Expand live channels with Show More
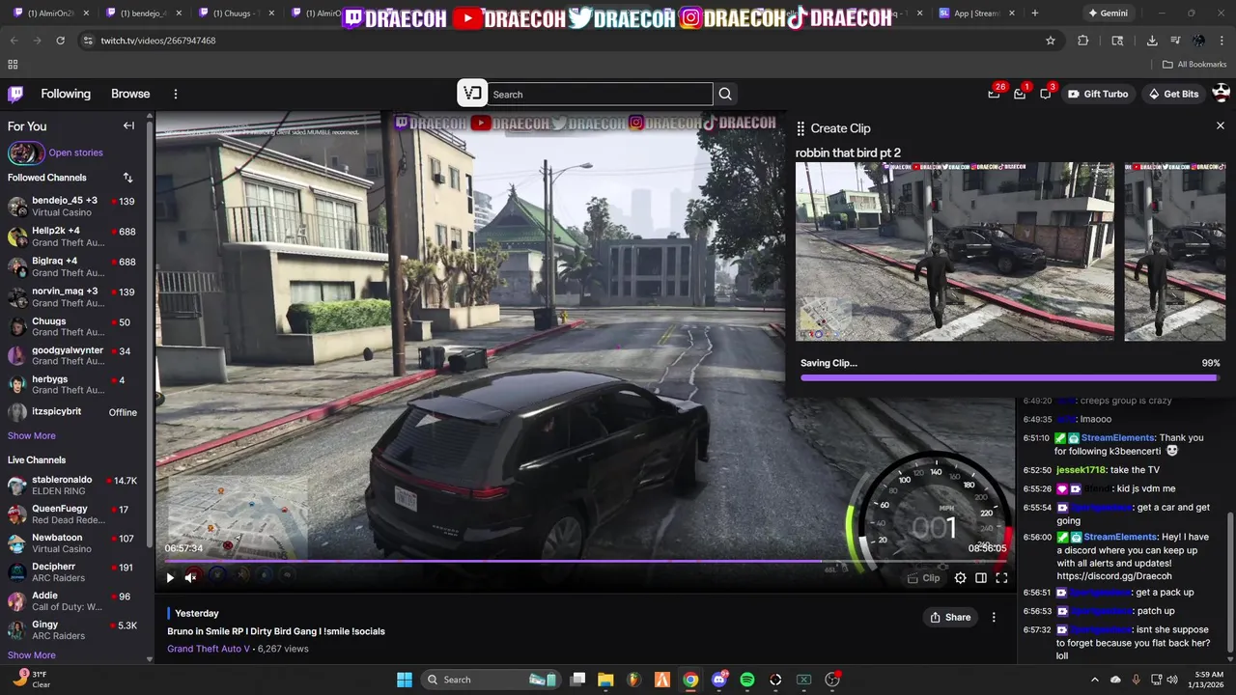Viewport: 1236px width, 695px height. [x=32, y=655]
